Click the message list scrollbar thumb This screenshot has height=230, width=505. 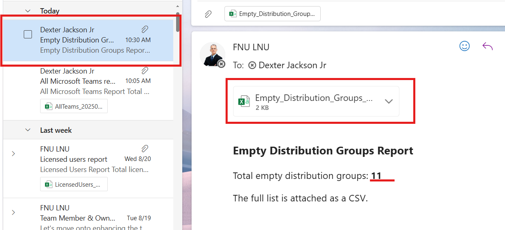click(x=178, y=21)
